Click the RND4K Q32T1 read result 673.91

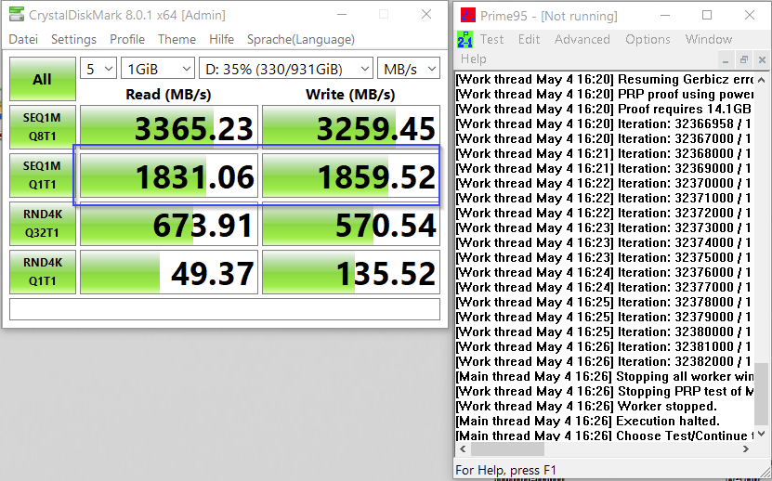(169, 224)
